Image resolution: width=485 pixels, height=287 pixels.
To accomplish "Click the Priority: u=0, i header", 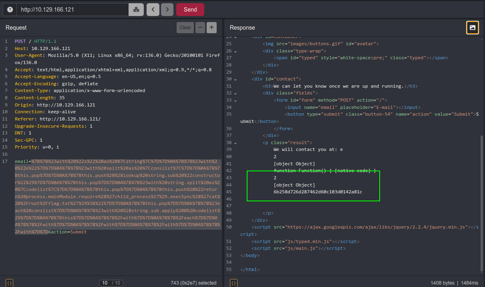I will coord(37,147).
